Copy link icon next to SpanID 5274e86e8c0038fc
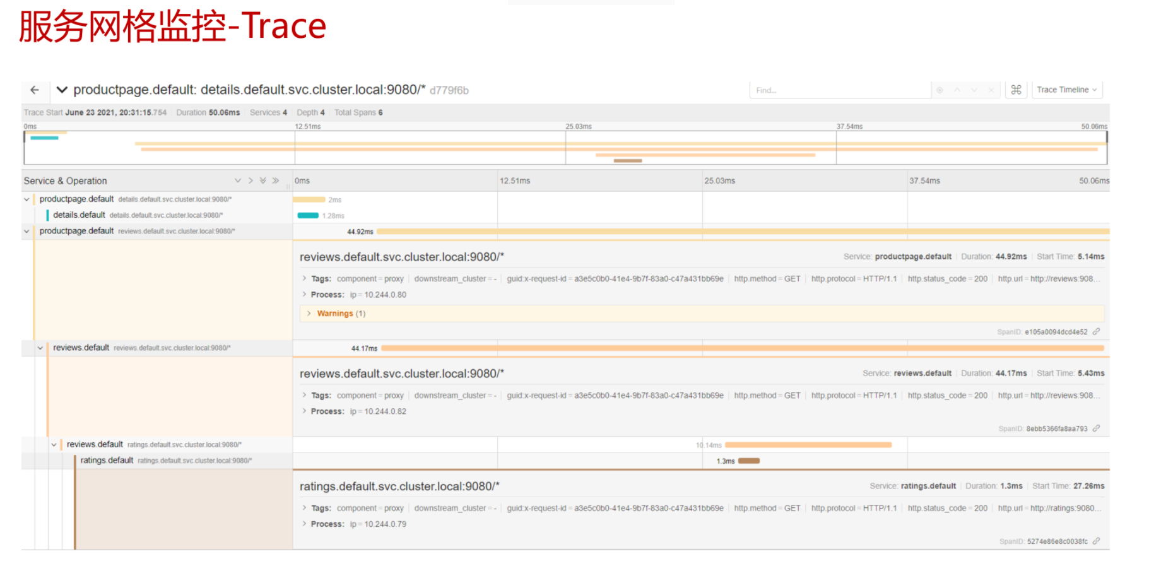 pyautogui.click(x=1097, y=541)
